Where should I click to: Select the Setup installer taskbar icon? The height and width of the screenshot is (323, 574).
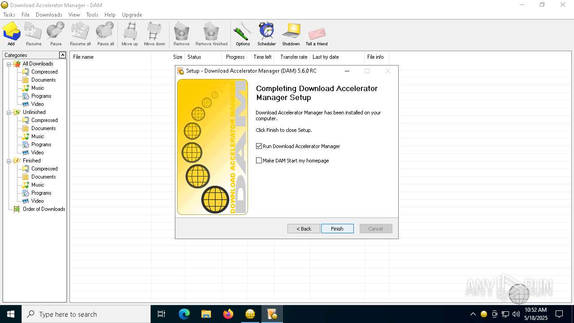pos(272,314)
